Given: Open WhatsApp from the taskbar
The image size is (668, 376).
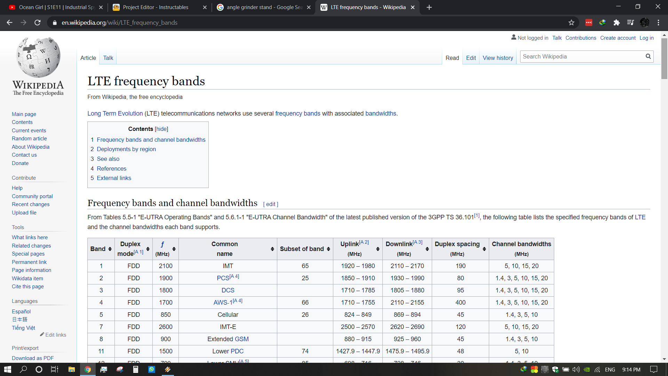Looking at the screenshot, I should tap(152, 369).
